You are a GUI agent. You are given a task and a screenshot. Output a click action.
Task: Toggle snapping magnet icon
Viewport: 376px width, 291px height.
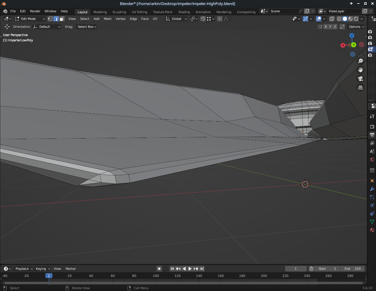tap(203, 19)
